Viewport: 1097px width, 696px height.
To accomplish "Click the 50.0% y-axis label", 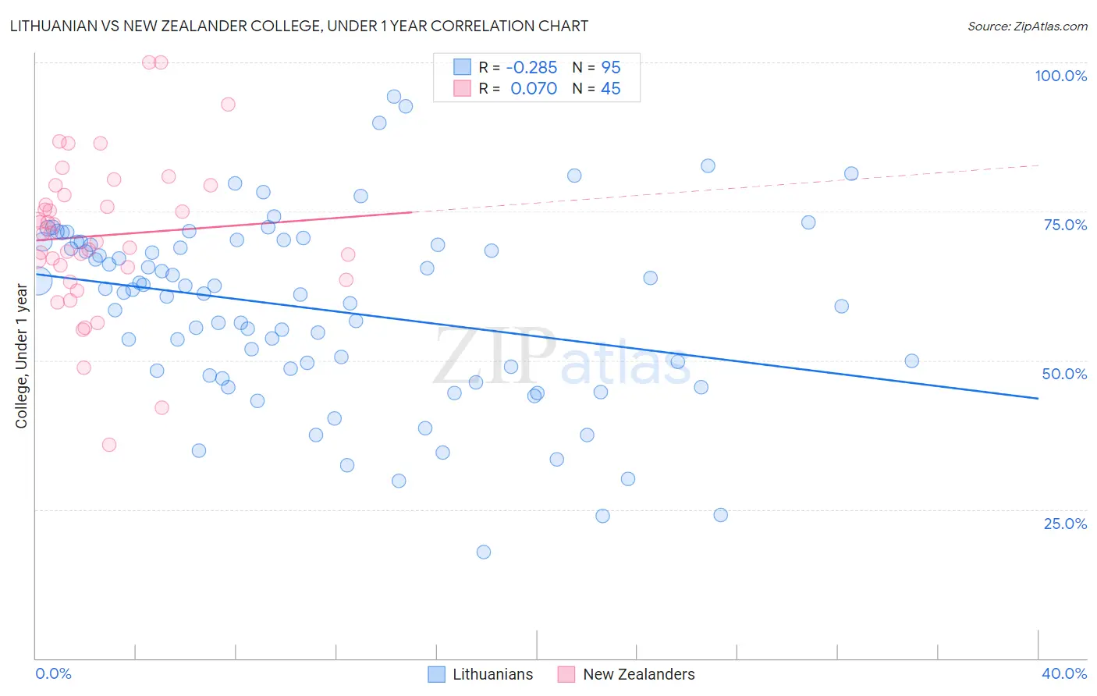I will point(1065,374).
